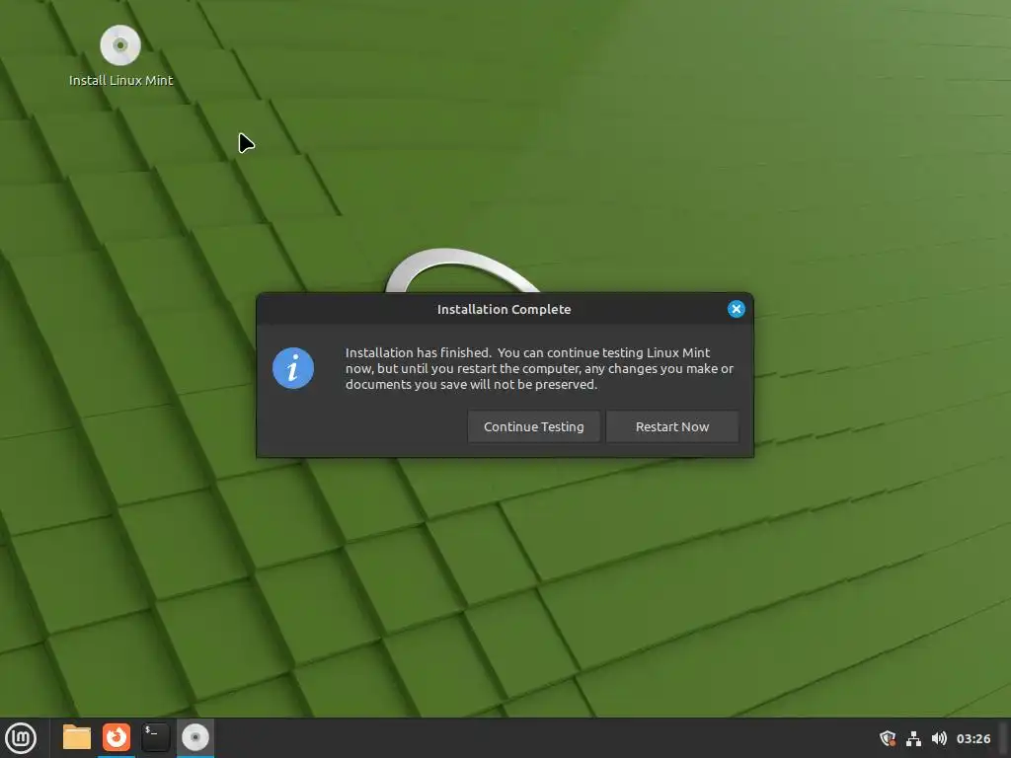Open the Firefox browser from the panel

[x=117, y=737]
